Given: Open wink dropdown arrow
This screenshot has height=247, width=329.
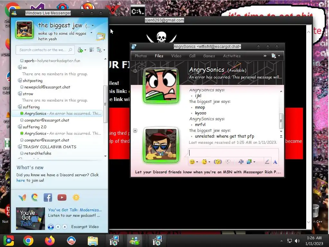Looking at the screenshot, I should [209, 162].
